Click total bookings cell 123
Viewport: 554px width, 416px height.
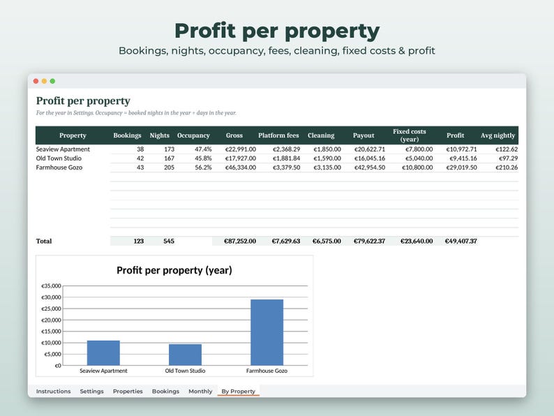click(138, 241)
